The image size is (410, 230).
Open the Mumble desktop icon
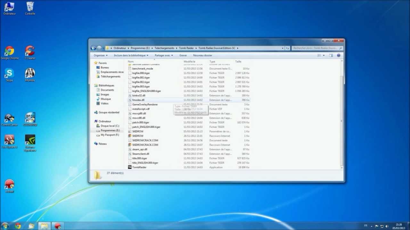(x=30, y=75)
